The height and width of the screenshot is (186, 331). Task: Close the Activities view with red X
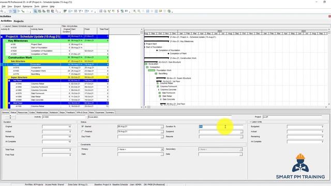tap(329, 16)
